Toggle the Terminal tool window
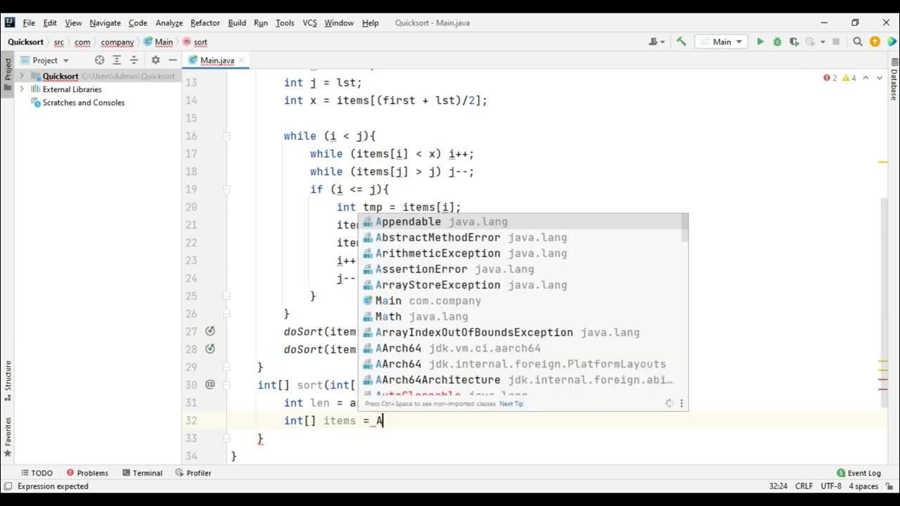This screenshot has height=506, width=900. [x=142, y=473]
